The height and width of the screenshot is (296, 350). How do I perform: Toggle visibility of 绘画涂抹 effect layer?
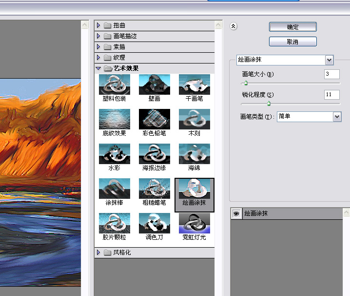pyautogui.click(x=236, y=213)
